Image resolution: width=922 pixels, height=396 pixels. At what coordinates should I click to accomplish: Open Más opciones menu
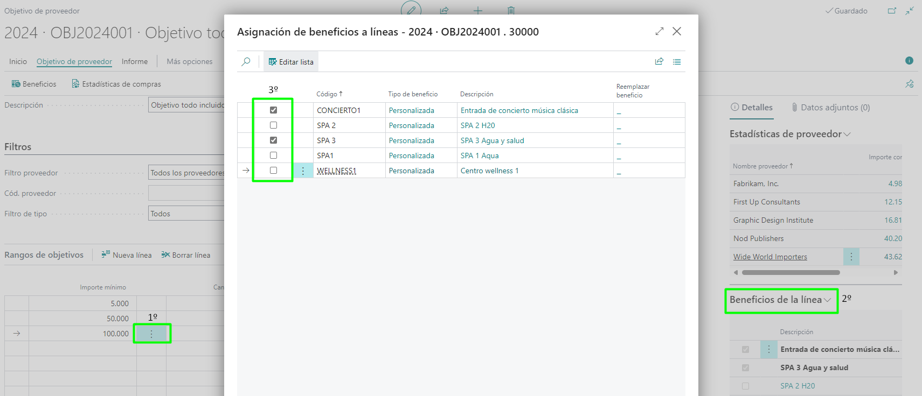click(x=190, y=61)
